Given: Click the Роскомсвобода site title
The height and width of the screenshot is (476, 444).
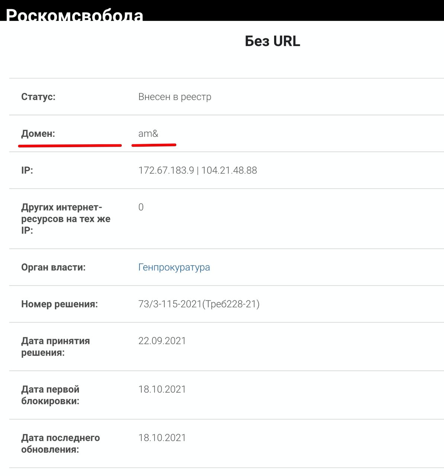Looking at the screenshot, I should (74, 15).
